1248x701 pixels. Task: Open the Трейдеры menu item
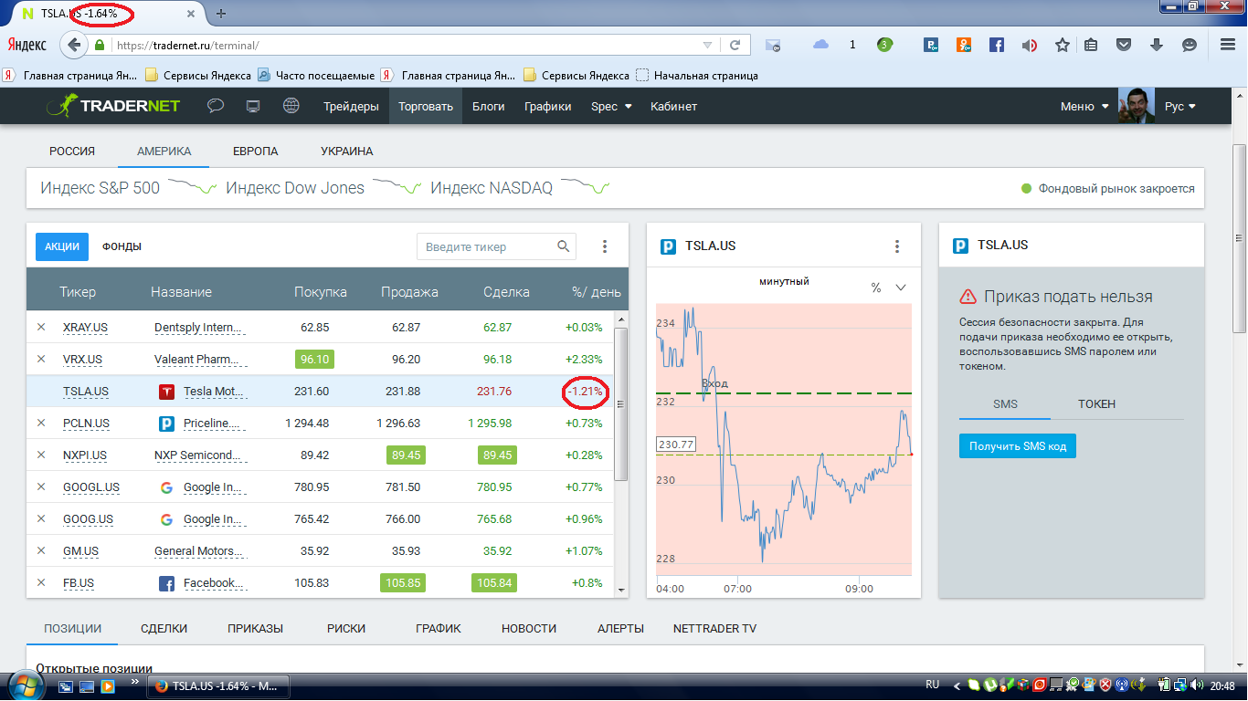pyautogui.click(x=351, y=106)
